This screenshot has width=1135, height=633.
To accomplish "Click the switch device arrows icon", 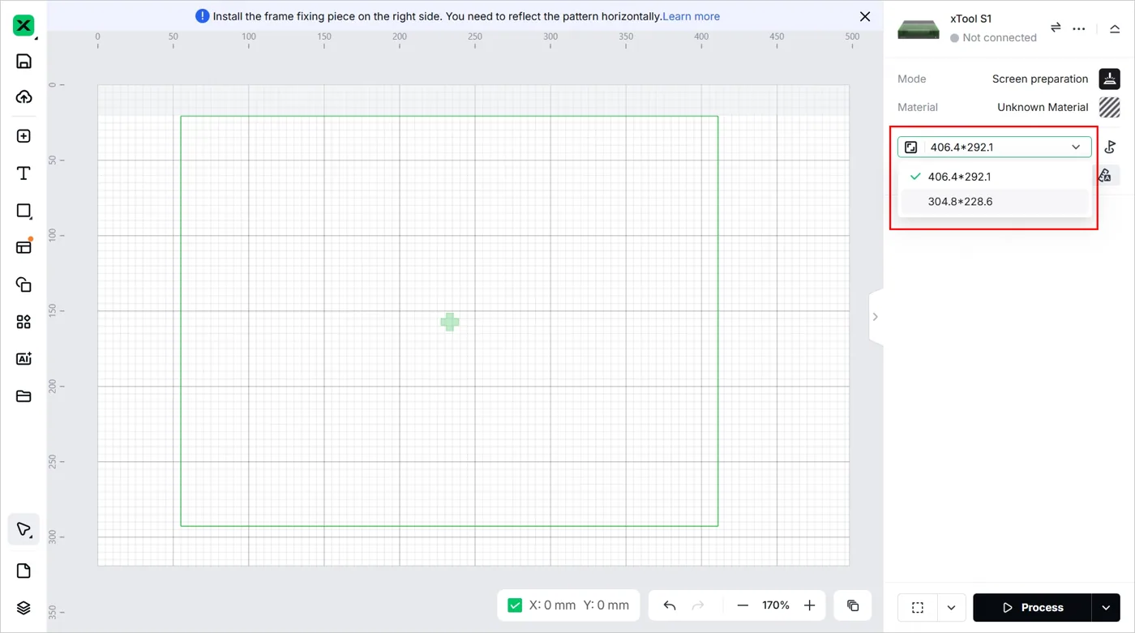I will click(1056, 28).
